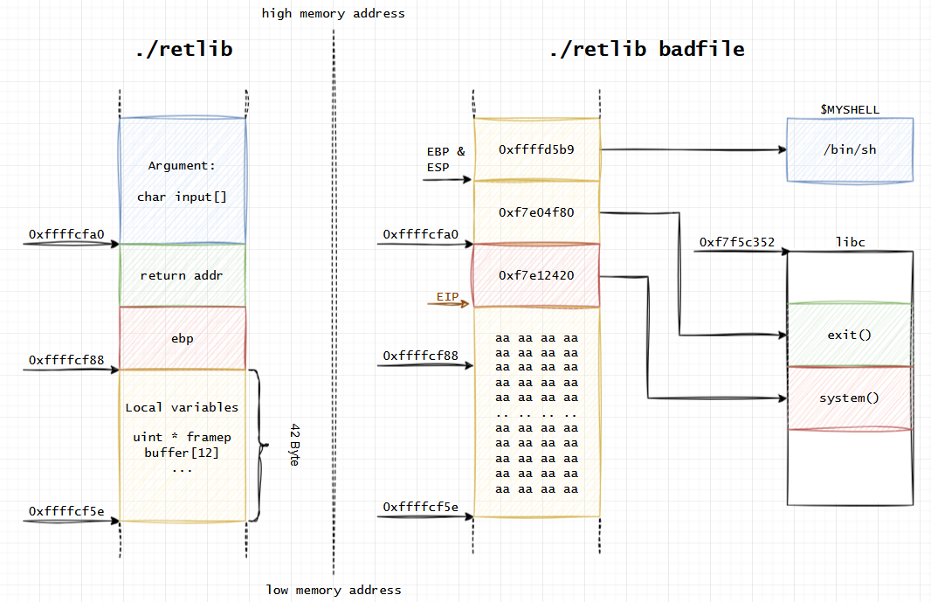931x602 pixels.
Task: Select the brown "EIP" pointer label
Action: click(447, 297)
